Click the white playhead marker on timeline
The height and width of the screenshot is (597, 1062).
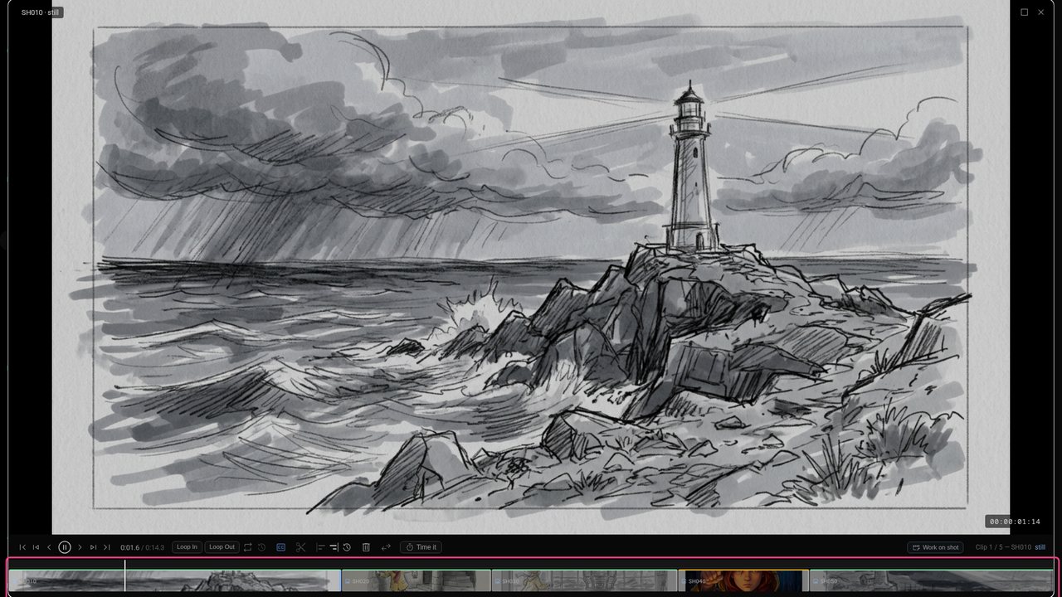125,575
